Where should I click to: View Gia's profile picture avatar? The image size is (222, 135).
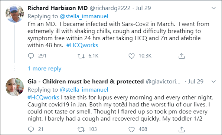pos(14,87)
